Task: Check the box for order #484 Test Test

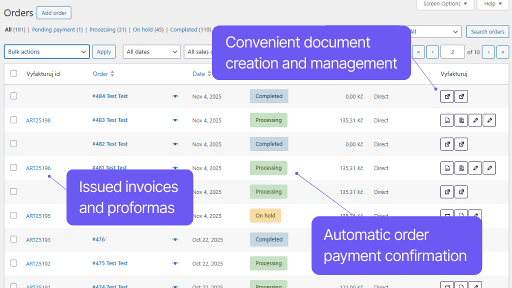Action: 13,96
